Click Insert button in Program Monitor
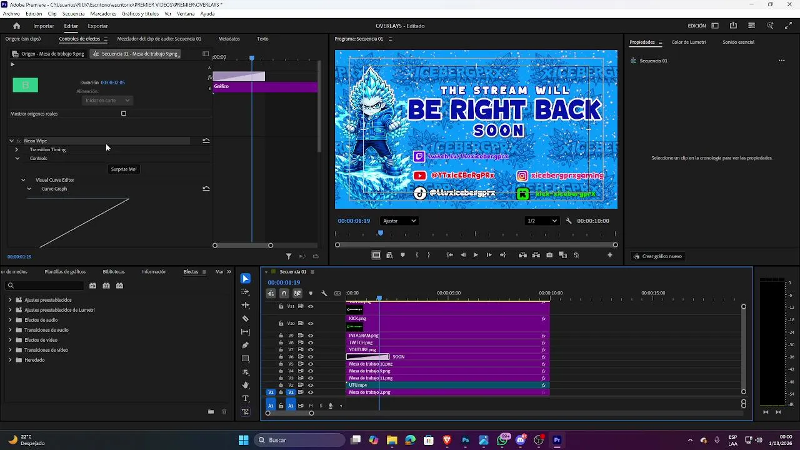This screenshot has height=450, width=800. 522,255
